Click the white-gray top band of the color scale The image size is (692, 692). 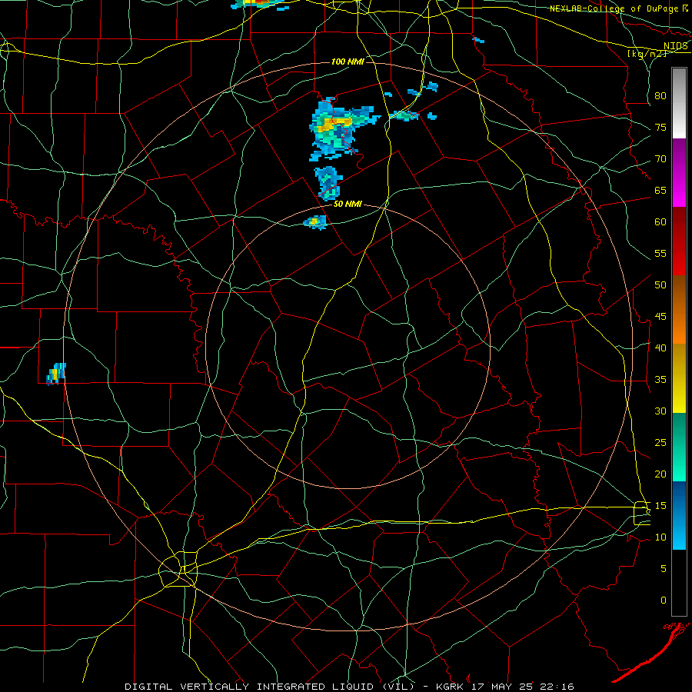679,103
